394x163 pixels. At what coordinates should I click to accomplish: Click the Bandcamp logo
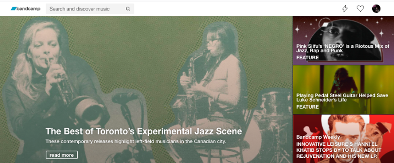click(x=25, y=9)
